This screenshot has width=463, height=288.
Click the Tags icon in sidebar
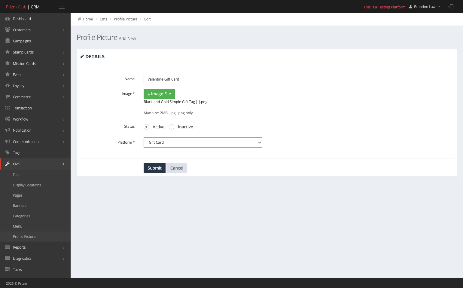(8, 153)
